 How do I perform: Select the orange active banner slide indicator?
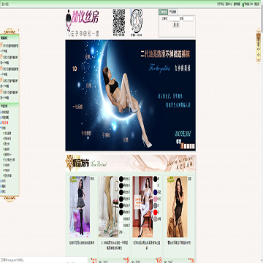click(x=182, y=145)
